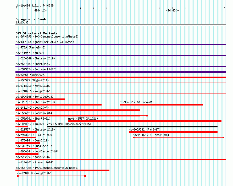Click the dgv52n68 Wong2007 label
Image resolution: width=233 pixels, height=186 pixels.
31,75
